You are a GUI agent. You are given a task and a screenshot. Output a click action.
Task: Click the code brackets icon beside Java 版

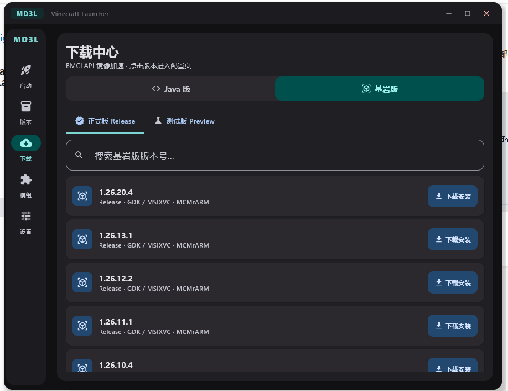pyautogui.click(x=156, y=89)
